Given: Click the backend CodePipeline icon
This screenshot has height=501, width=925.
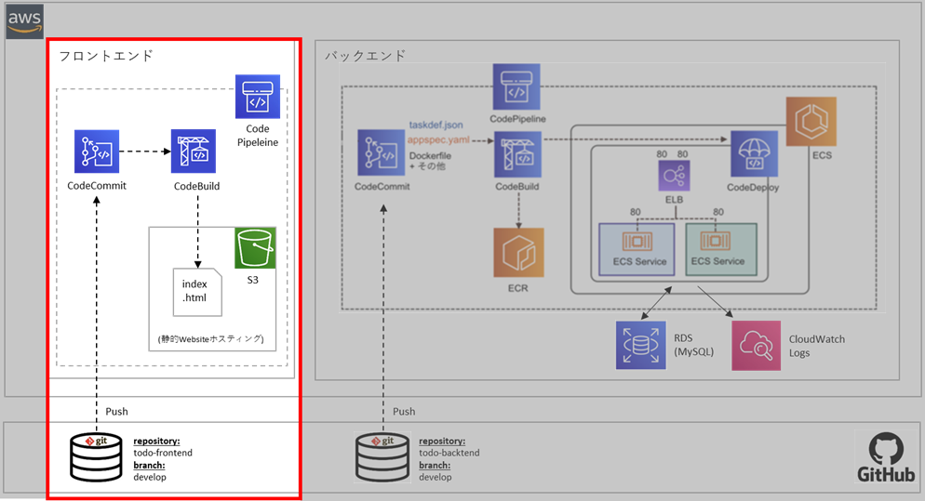Looking at the screenshot, I should [x=516, y=88].
